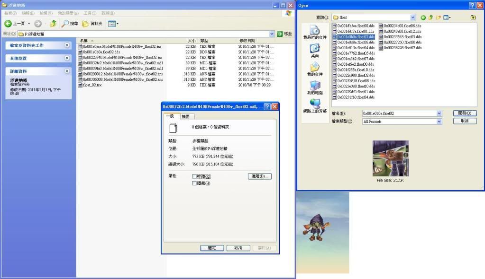
Task: Open the file type 'All Formats' dropdown
Action: 439,122
